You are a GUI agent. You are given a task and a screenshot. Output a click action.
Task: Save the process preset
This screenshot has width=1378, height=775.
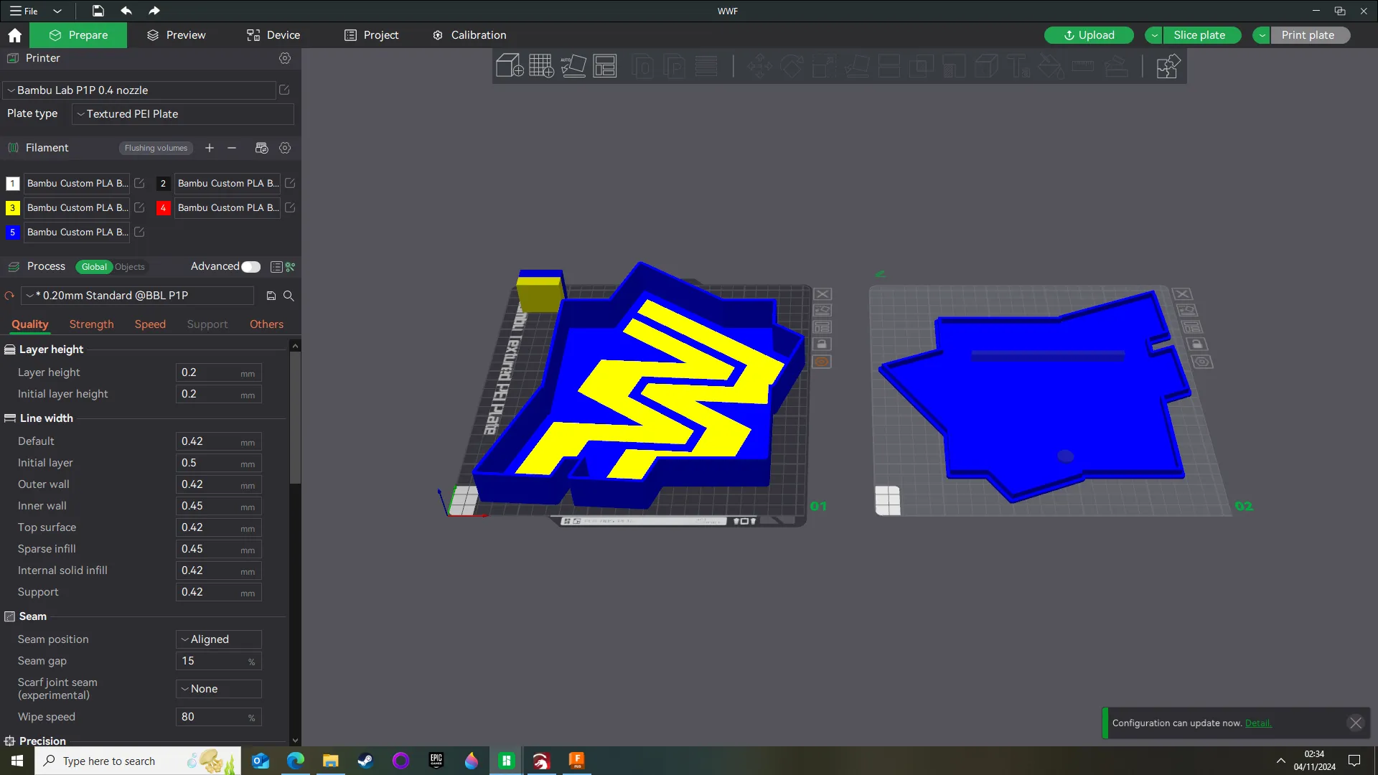pos(271,296)
